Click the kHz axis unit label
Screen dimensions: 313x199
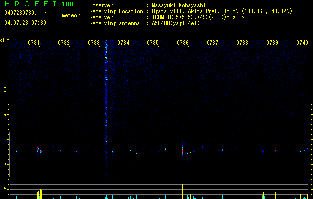point(4,40)
